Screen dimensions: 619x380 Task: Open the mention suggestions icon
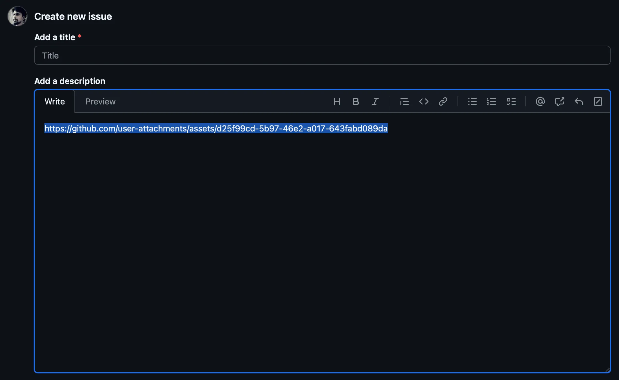(x=540, y=101)
